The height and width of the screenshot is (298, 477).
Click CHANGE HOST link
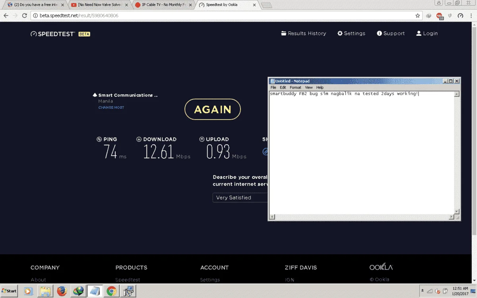(x=111, y=107)
